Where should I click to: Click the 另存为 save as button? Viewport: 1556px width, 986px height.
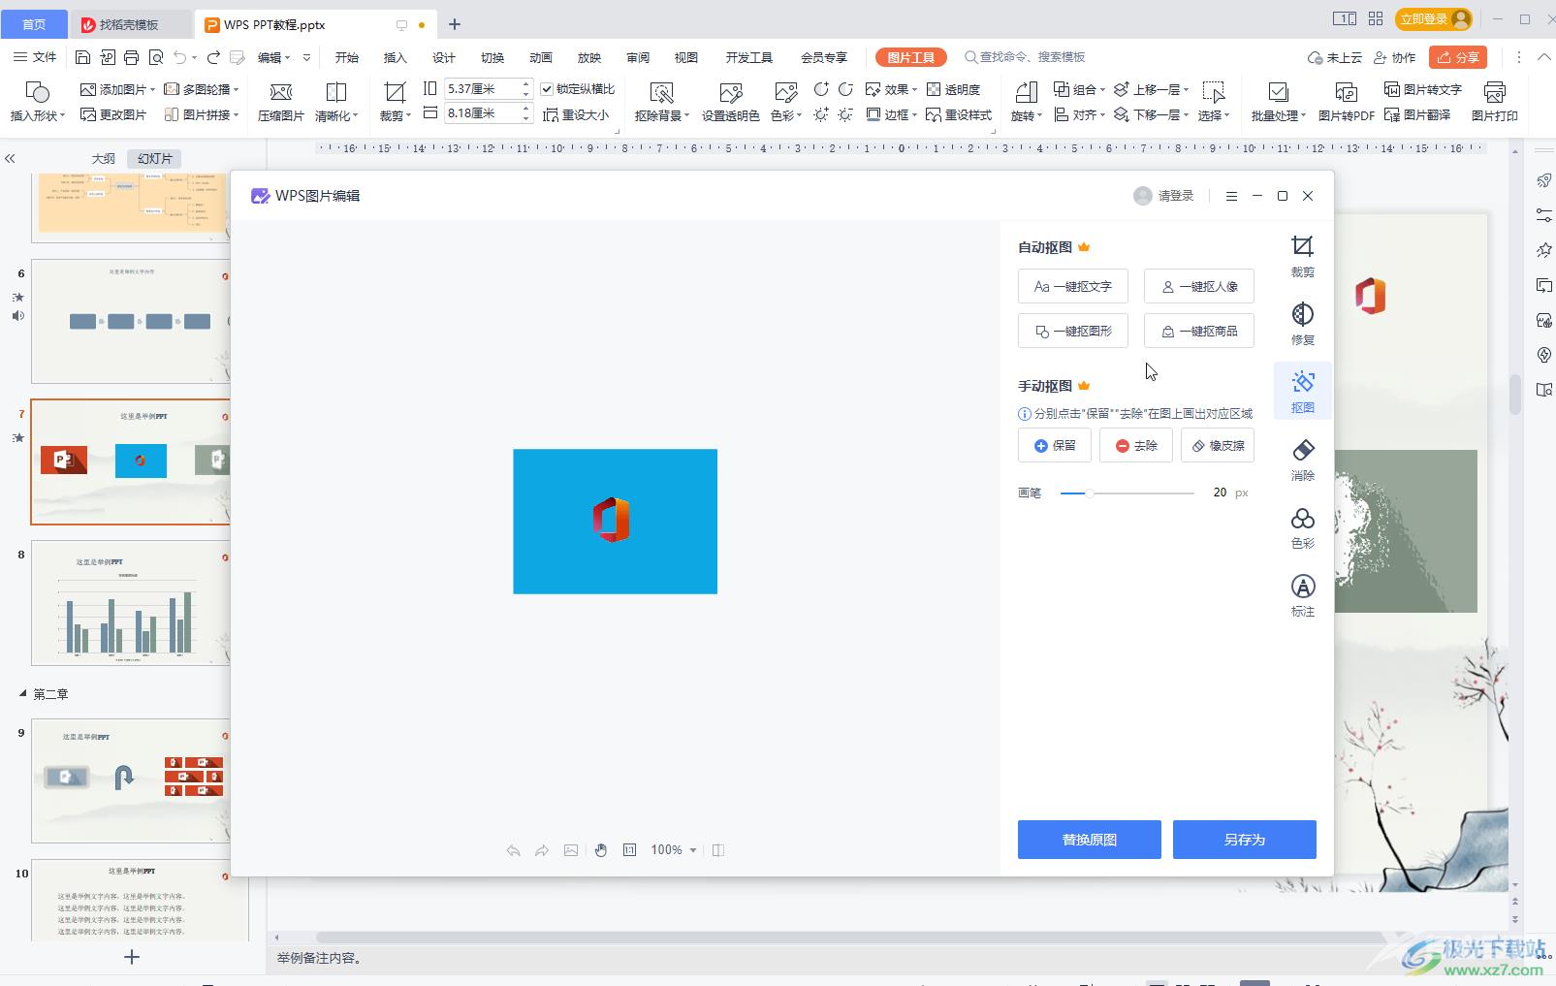point(1244,840)
